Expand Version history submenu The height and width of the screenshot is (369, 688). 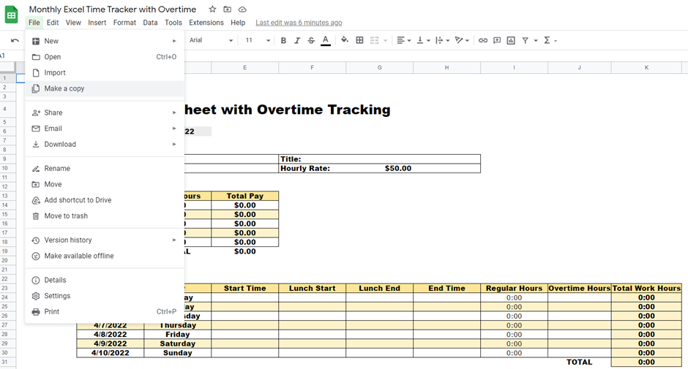[x=105, y=239]
